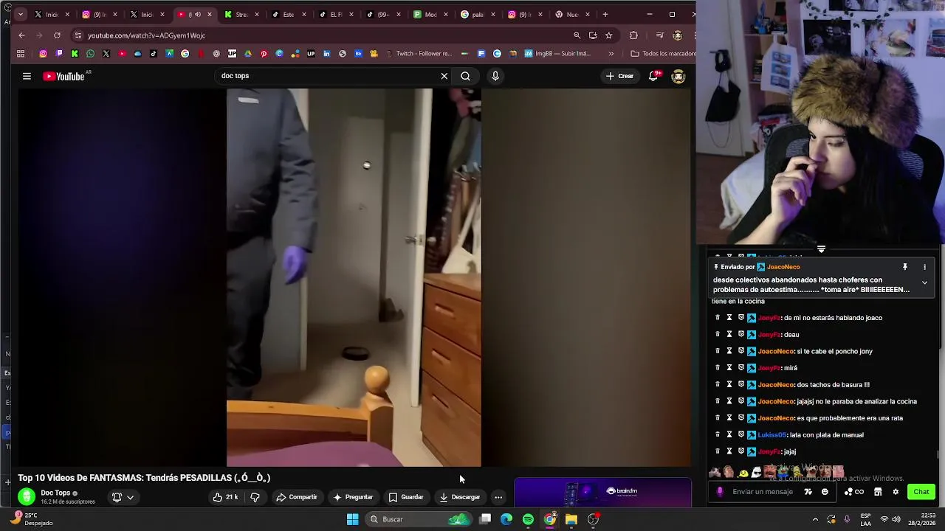The width and height of the screenshot is (945, 531).
Task: Reload the current page
Action: (57, 35)
